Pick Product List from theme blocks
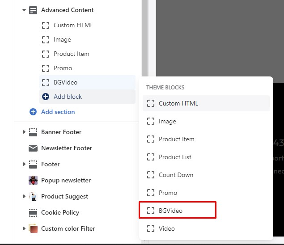This screenshot has width=284, height=245. click(175, 157)
